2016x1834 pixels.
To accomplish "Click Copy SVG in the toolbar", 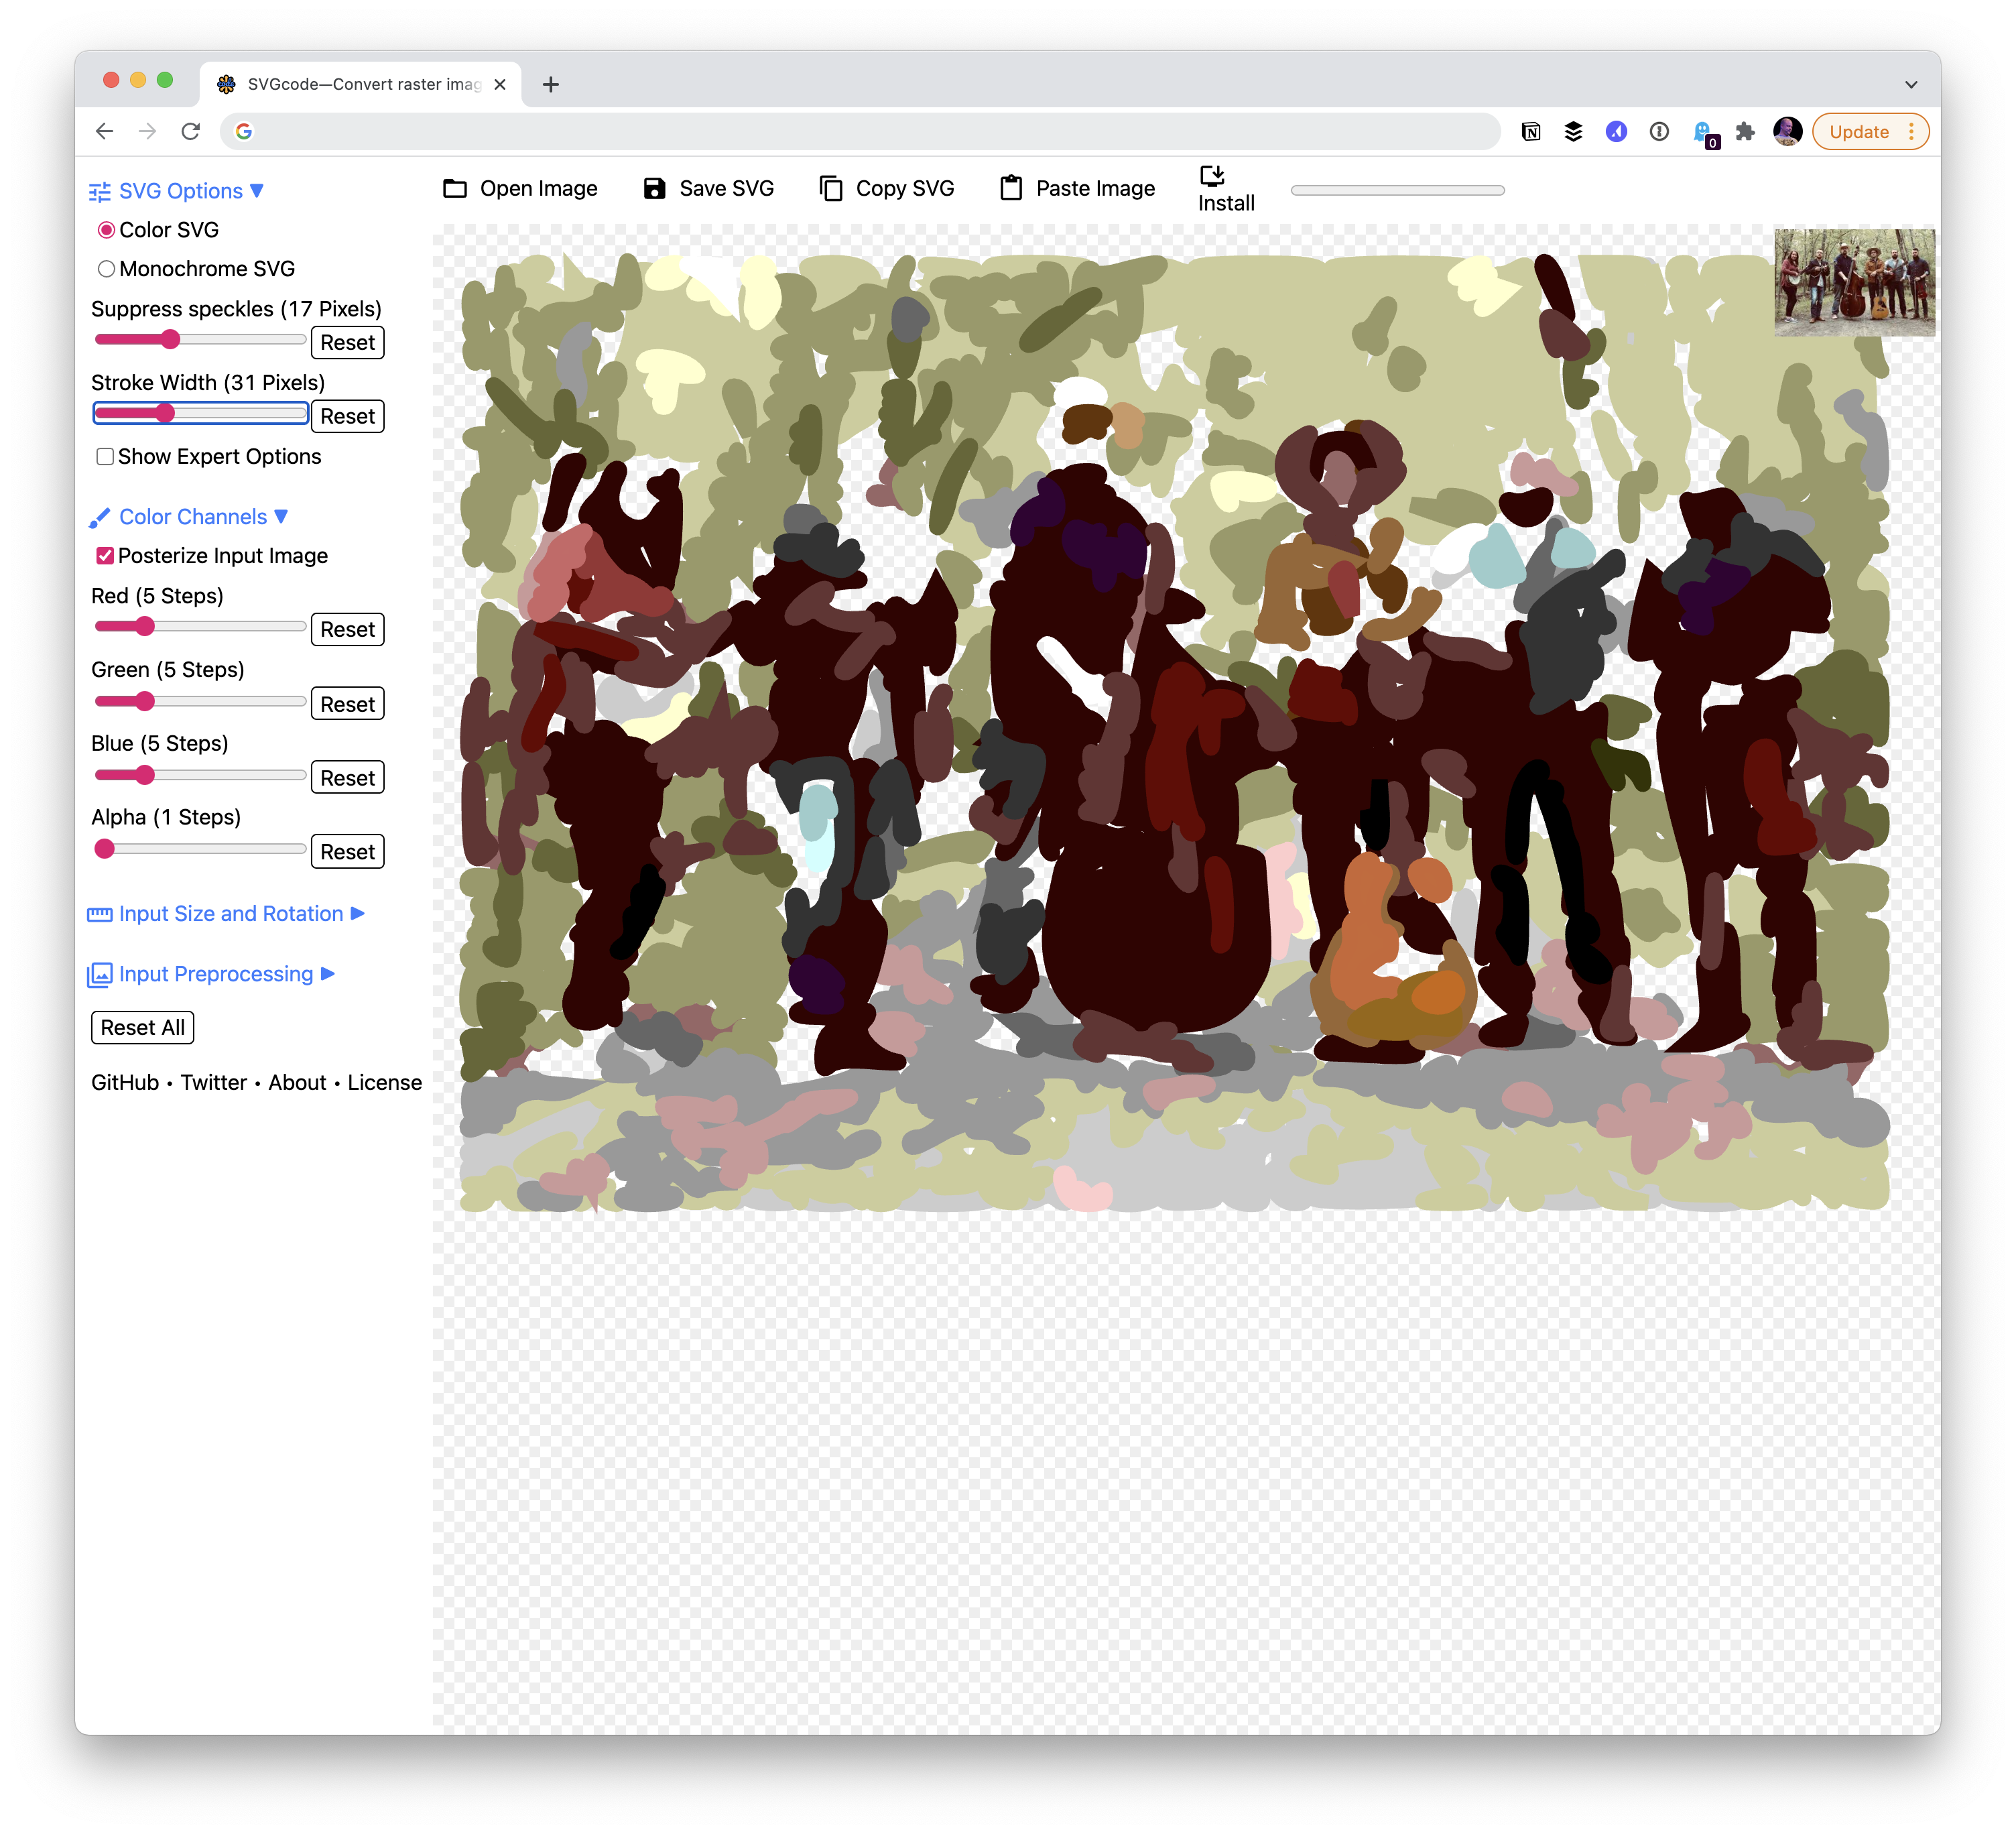I will point(886,188).
